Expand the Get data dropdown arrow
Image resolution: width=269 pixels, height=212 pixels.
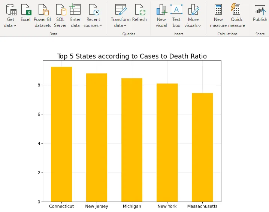pos(15,26)
